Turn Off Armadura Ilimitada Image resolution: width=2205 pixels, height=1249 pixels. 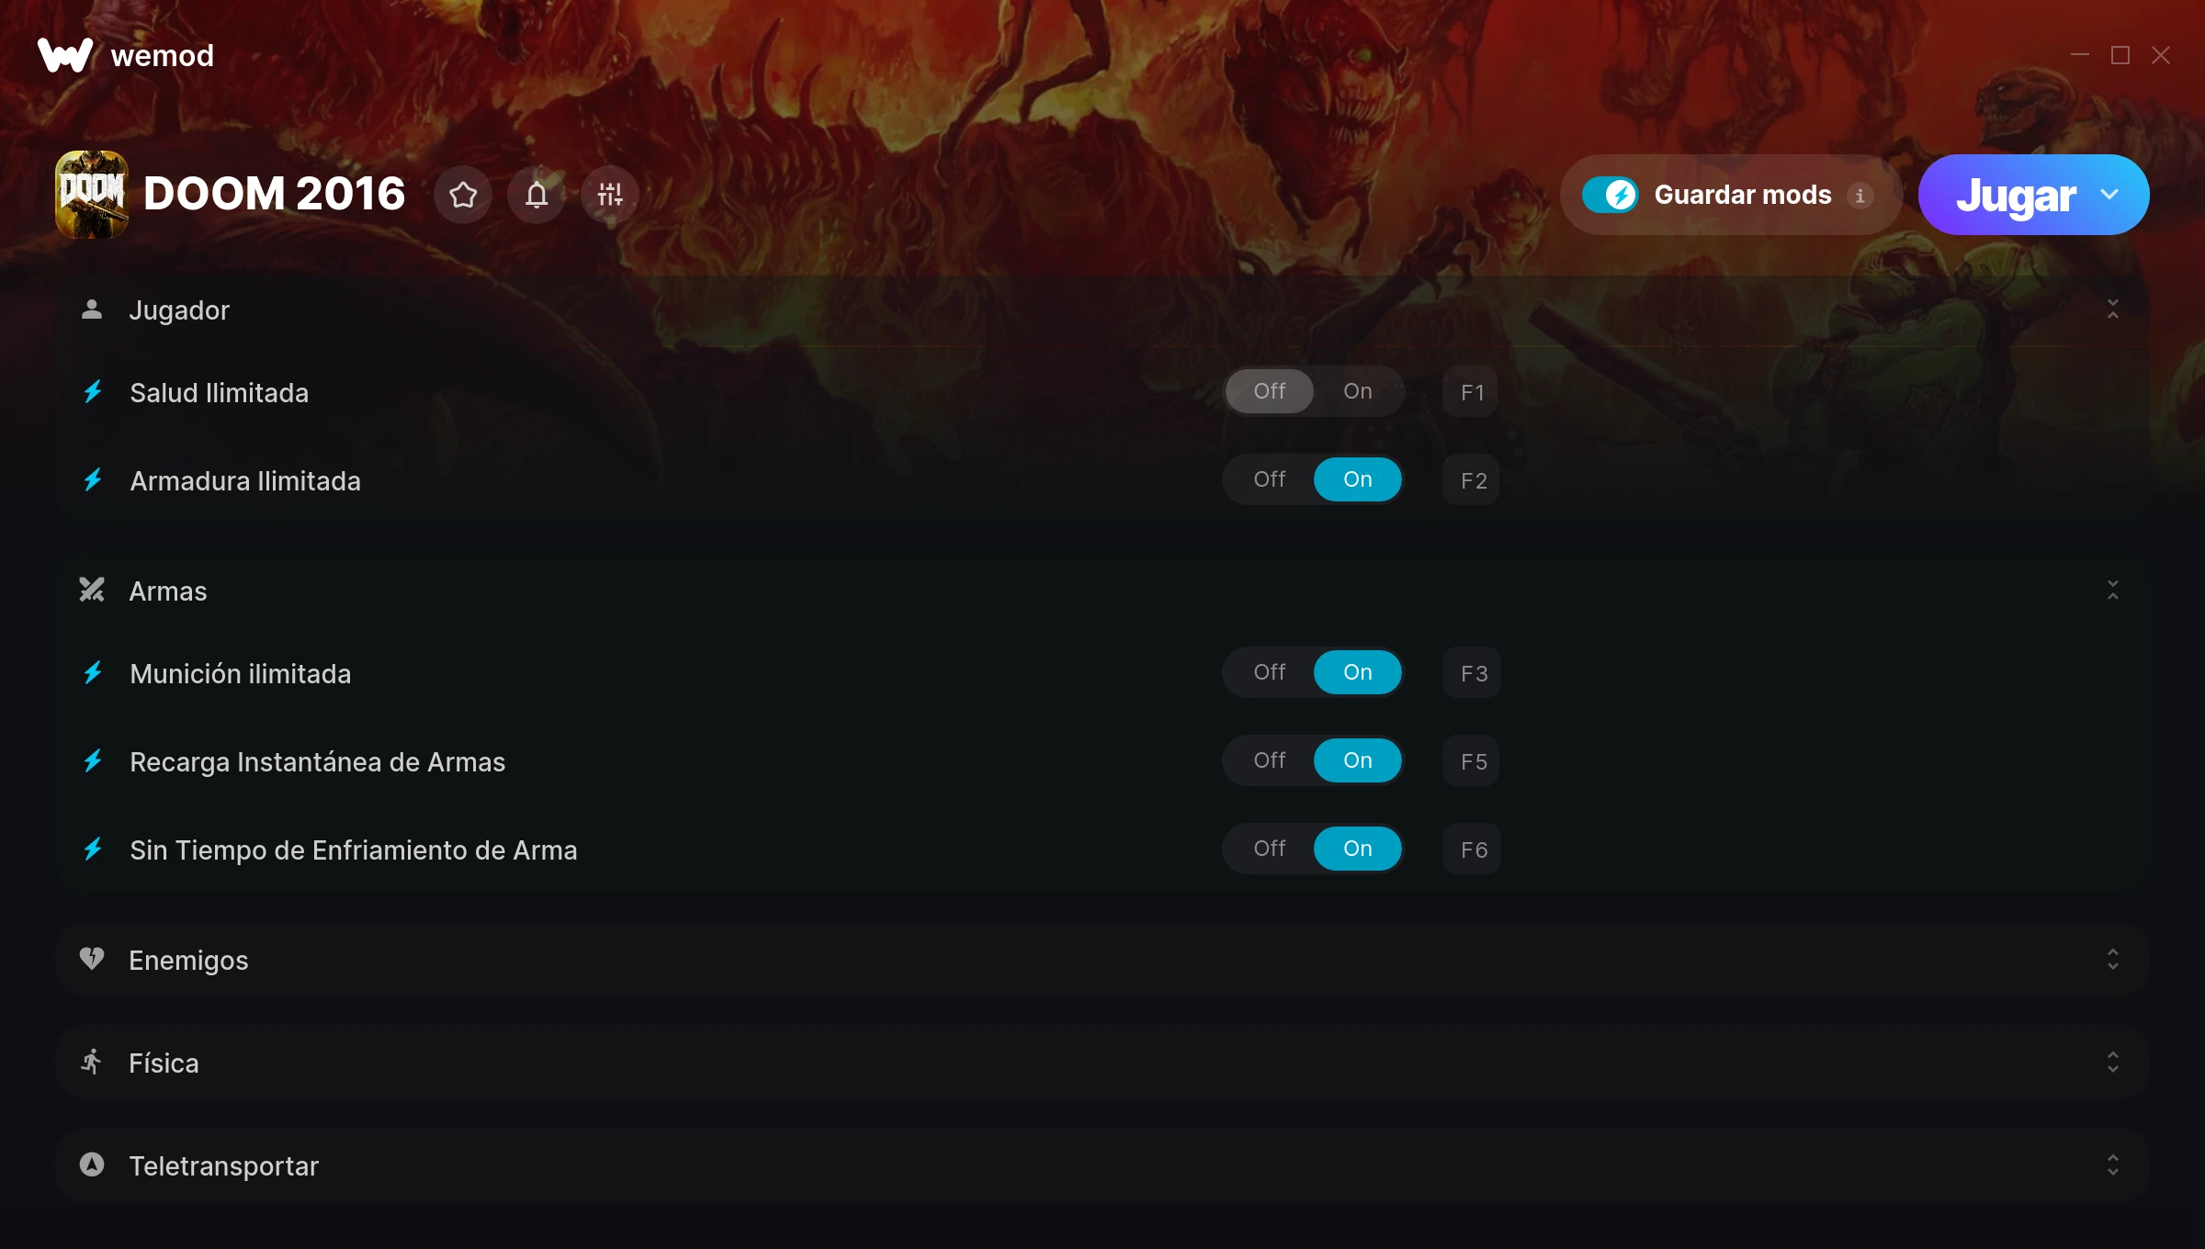click(1270, 479)
